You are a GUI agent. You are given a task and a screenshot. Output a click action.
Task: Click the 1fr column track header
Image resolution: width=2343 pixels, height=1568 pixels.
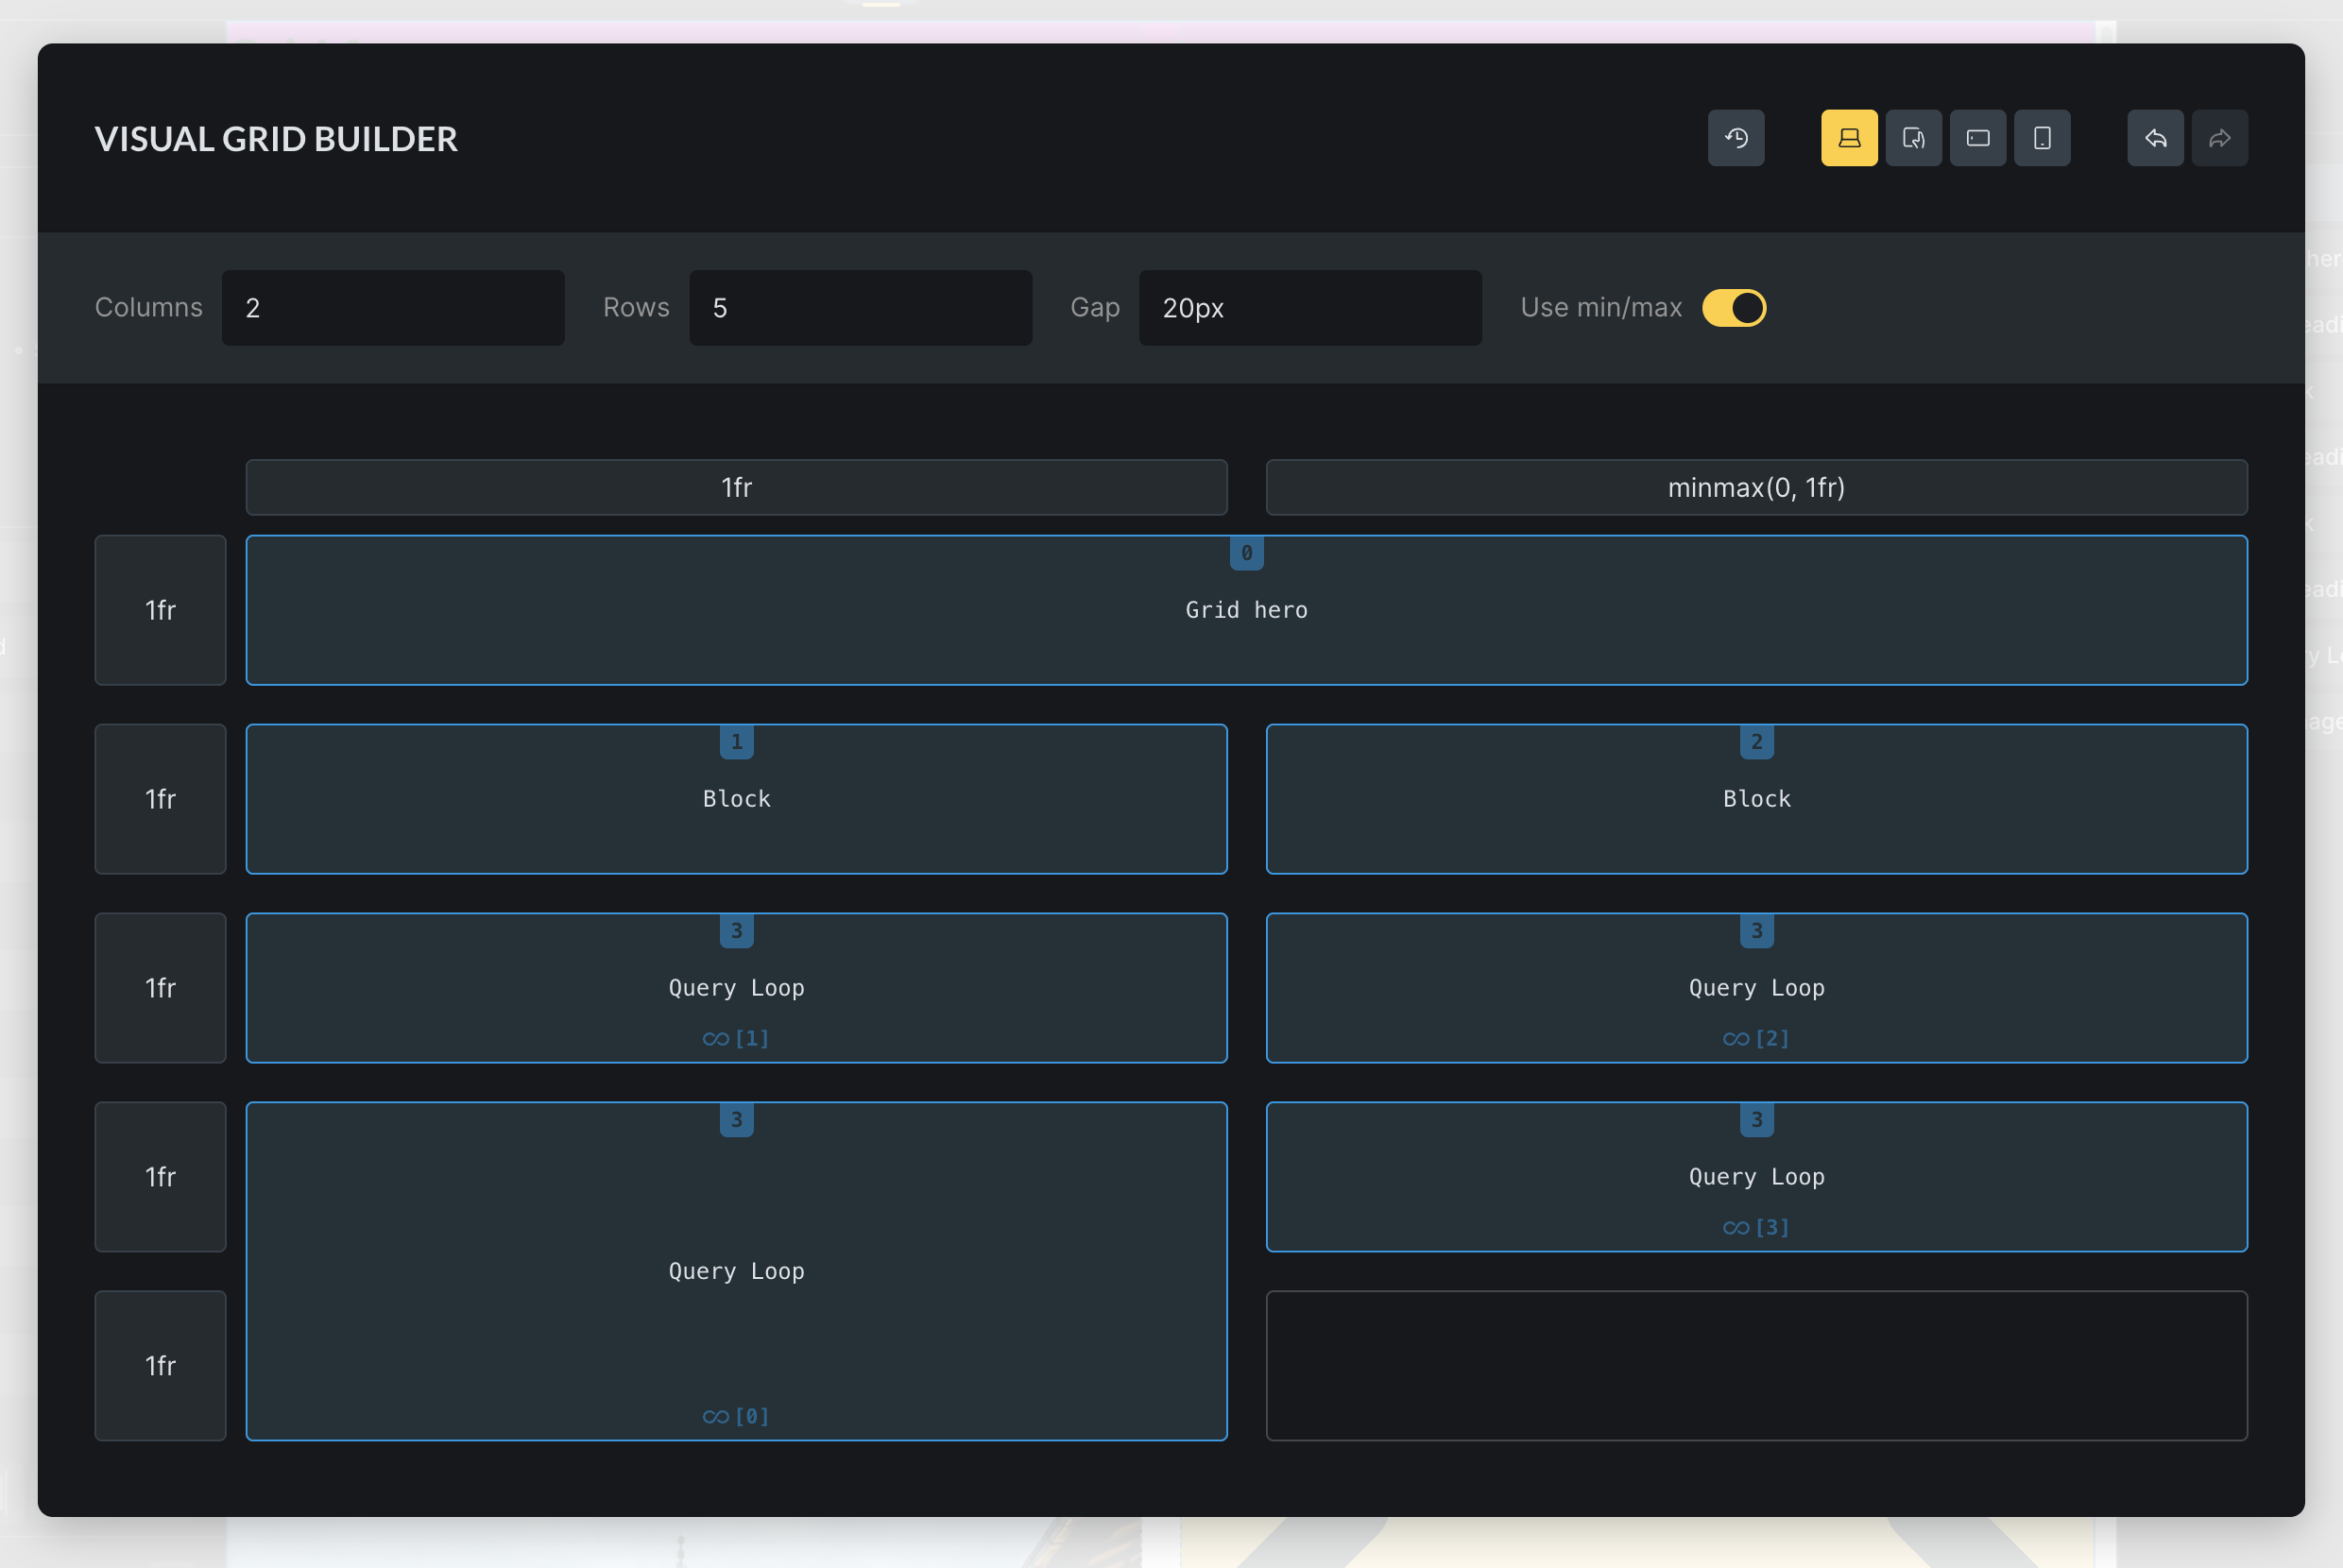736,487
